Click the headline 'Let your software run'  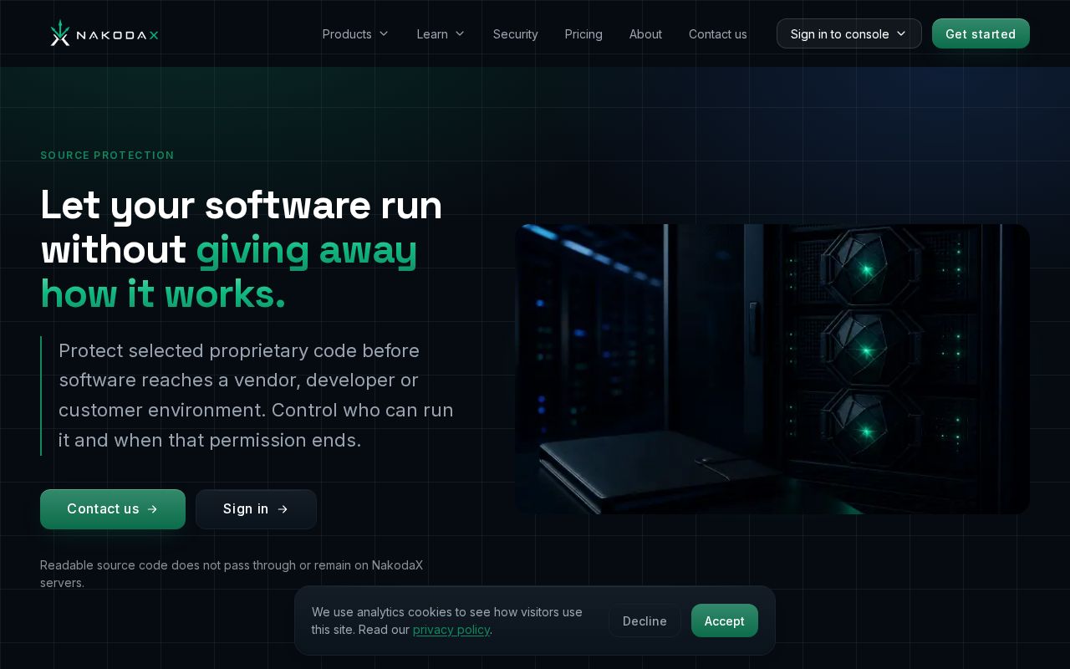click(242, 205)
